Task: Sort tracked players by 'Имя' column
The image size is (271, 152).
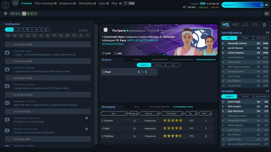Action: click(x=114, y=113)
